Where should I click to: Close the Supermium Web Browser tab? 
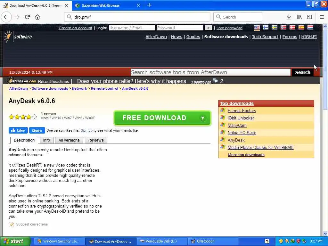pyautogui.click(x=138, y=5)
